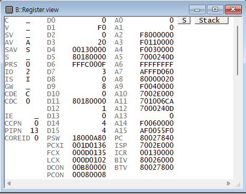Click the PRS field value 0
This screenshot has height=194, width=246.
coord(28,65)
